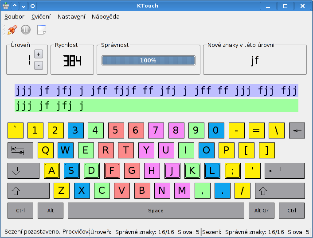Image resolution: width=313 pixels, height=238 pixels.
Task: Click the KTouch window menu icon in title bar
Action: [5, 6]
